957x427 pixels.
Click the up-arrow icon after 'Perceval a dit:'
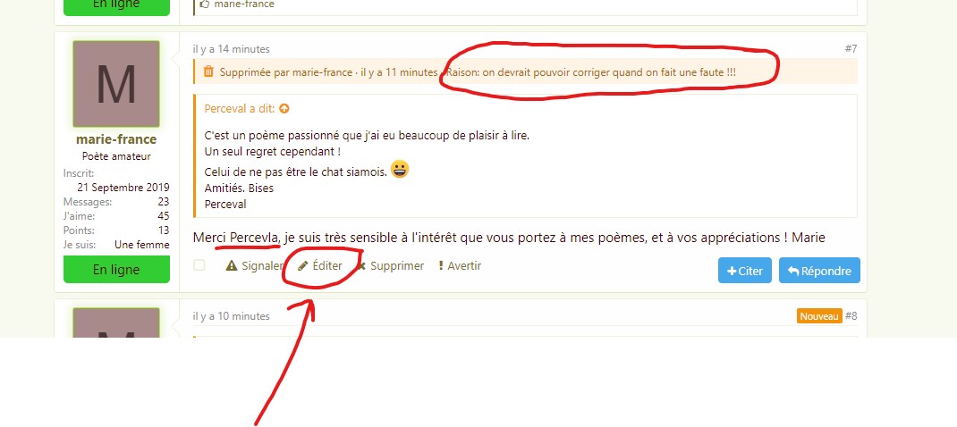pyautogui.click(x=284, y=109)
